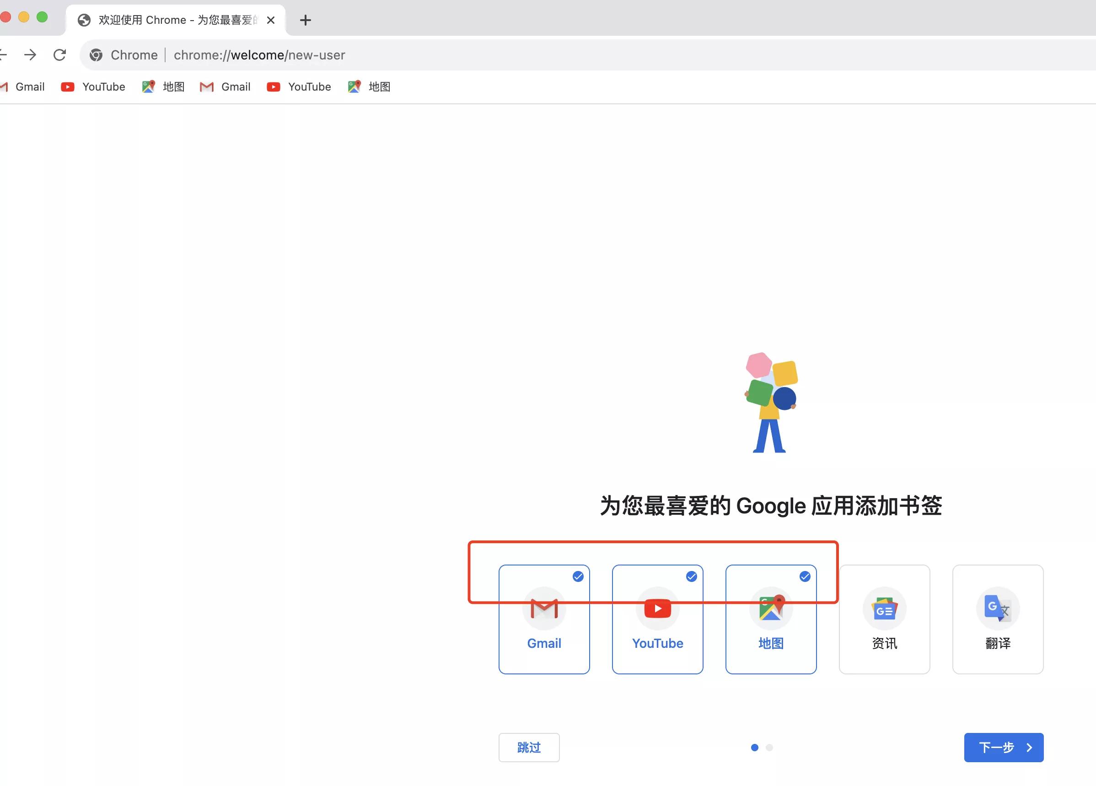This screenshot has height=786, width=1096.
Task: Click the 跳过 skip button
Action: coord(529,747)
